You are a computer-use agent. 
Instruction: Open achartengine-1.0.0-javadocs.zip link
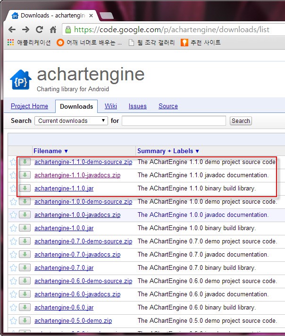click(x=77, y=215)
